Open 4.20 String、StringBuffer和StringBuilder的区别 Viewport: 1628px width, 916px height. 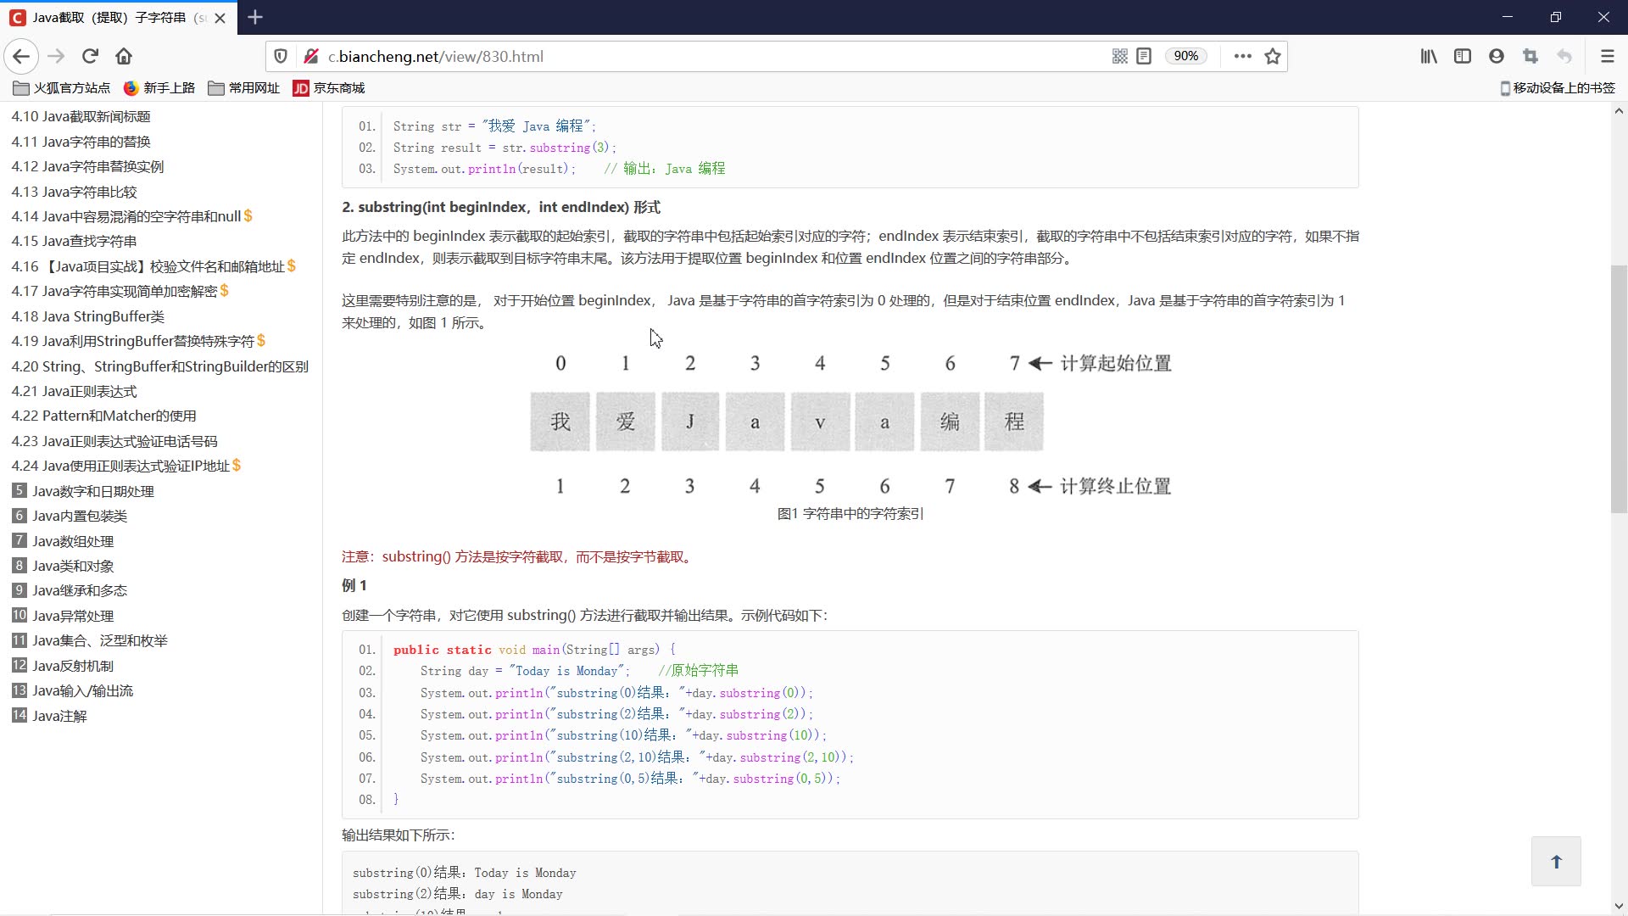point(159,366)
